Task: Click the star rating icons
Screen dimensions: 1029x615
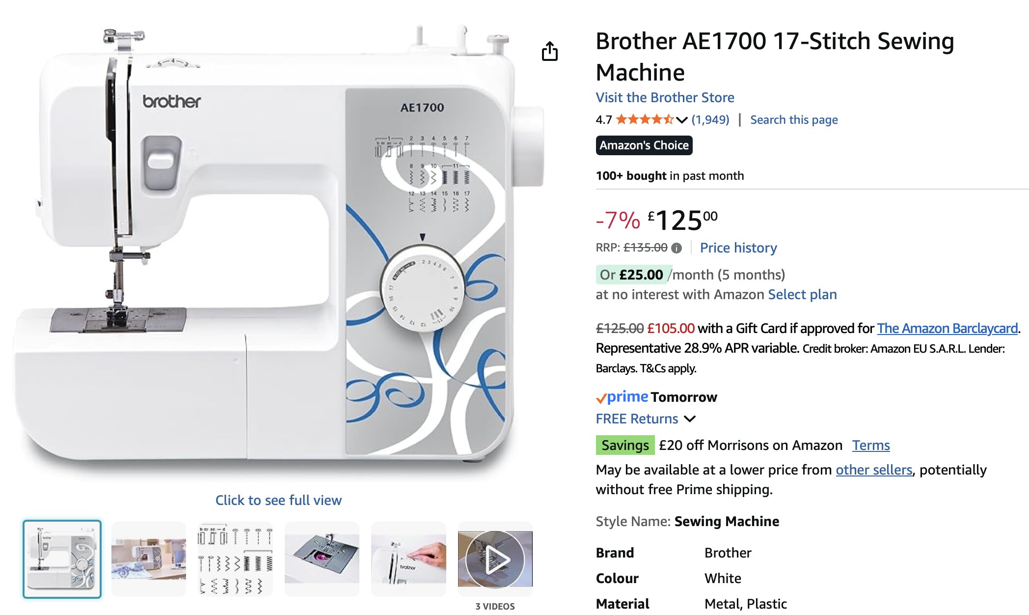Action: click(644, 119)
